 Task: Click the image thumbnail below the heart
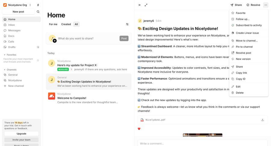point(203,135)
